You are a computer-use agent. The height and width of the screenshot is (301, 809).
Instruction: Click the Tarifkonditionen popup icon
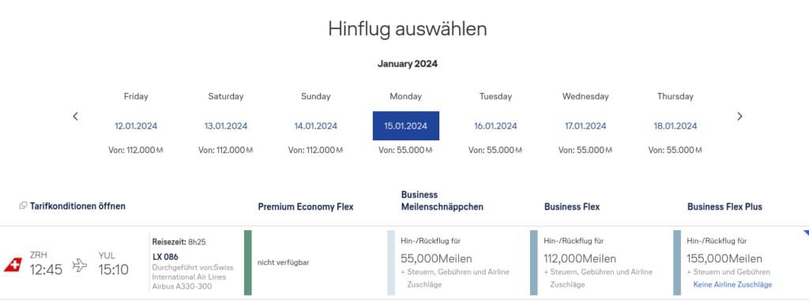point(23,206)
